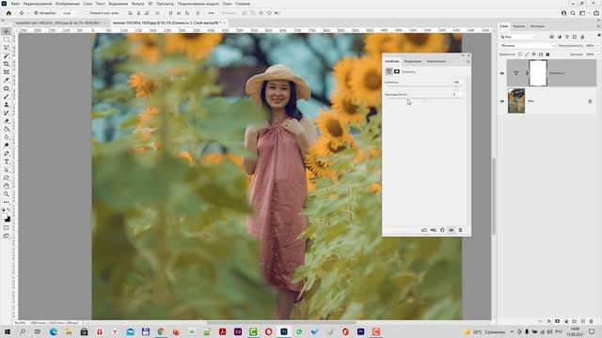
Task: Open the layer blending mode dropdown
Action: 527,46
